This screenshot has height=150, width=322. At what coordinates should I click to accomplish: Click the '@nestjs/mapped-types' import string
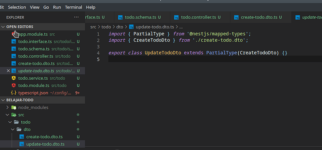click(x=218, y=34)
